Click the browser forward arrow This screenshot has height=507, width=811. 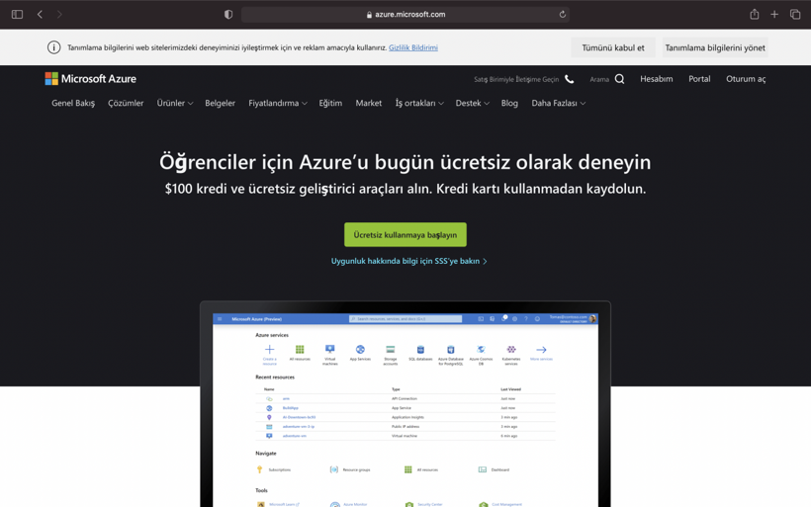(59, 15)
